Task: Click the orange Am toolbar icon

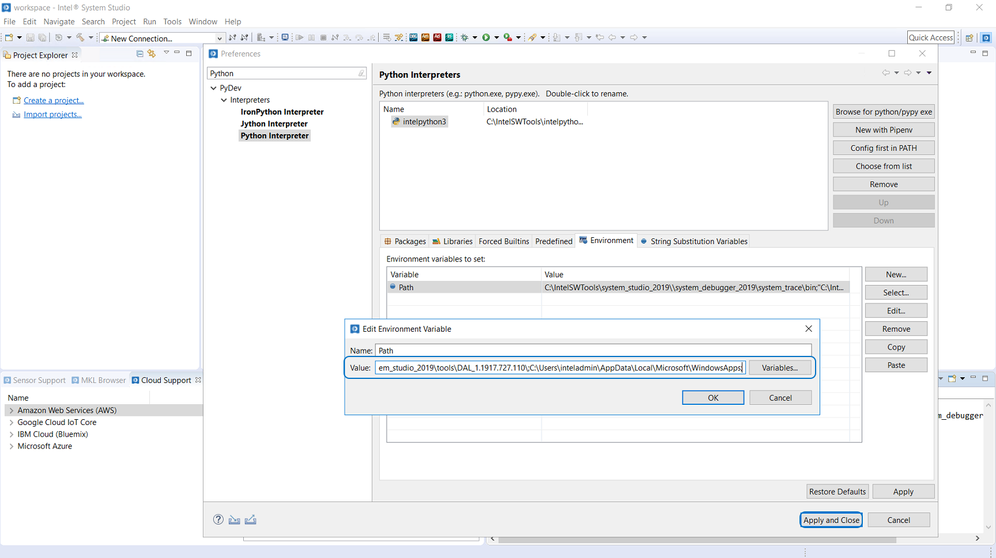Action: pos(425,37)
